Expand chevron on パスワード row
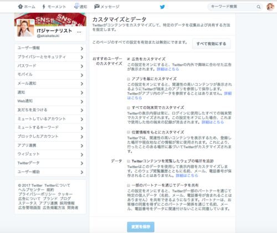277x233 pixels. (82, 66)
